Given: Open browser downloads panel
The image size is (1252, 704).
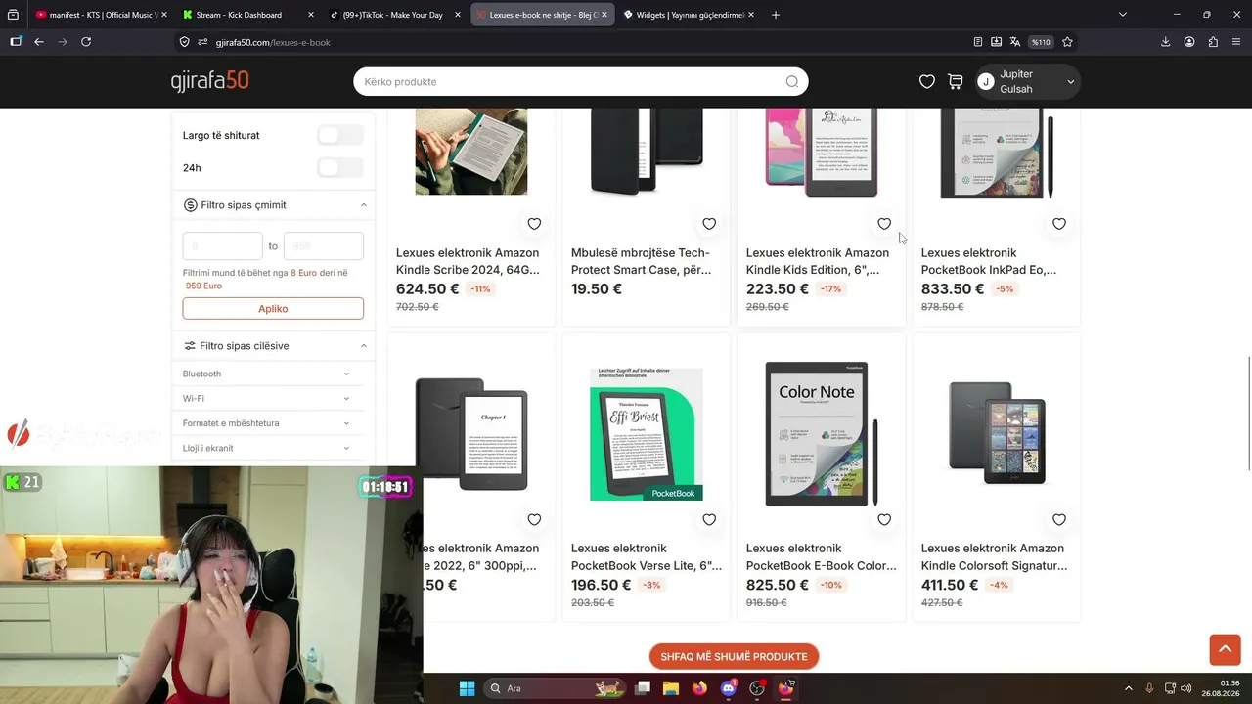Looking at the screenshot, I should click(x=1165, y=42).
